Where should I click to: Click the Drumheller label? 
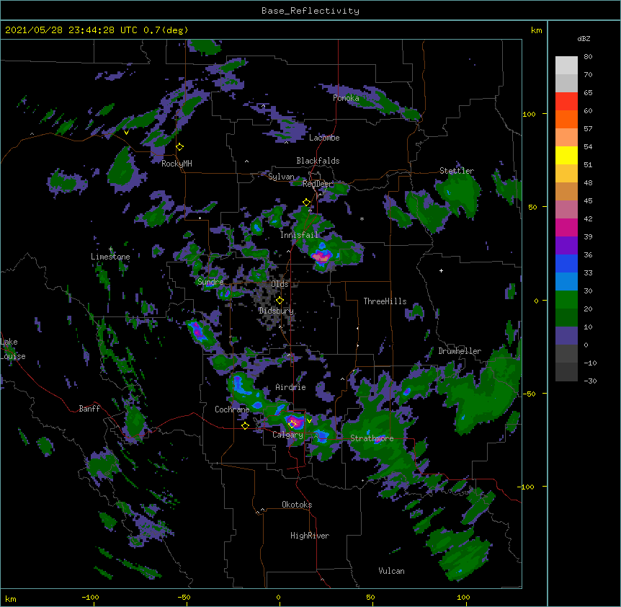[460, 351]
